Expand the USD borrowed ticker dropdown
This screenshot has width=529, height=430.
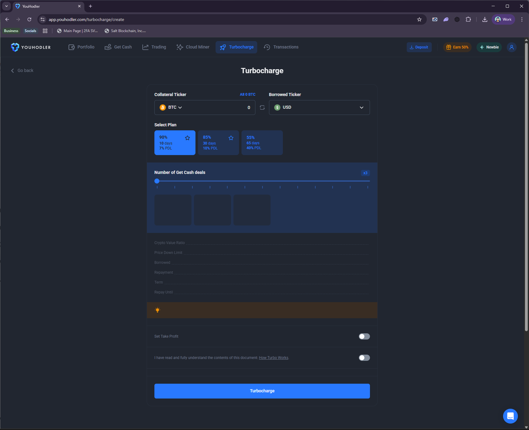[361, 107]
